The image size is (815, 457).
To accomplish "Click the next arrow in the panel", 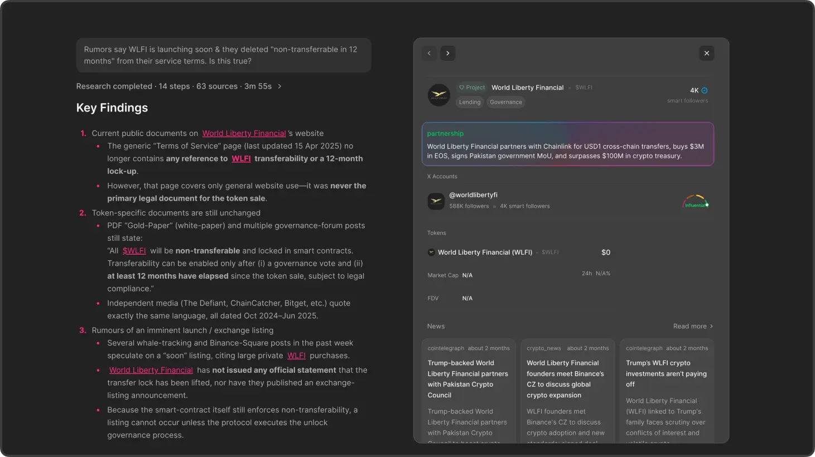I will pyautogui.click(x=447, y=54).
